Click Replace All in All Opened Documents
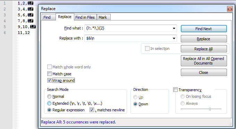Image resolution: width=236 pixels, height=129 pixels. (x=204, y=61)
